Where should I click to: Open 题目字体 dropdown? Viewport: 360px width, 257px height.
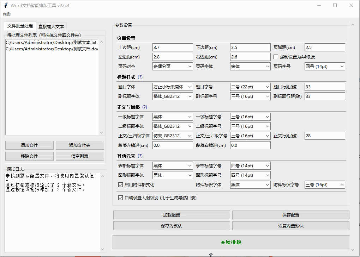173,87
